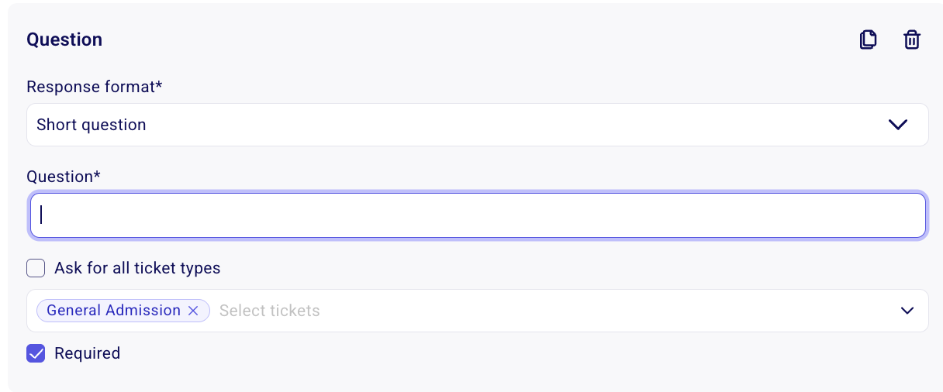
Task: Open the Short question response format selector
Action: tap(478, 125)
